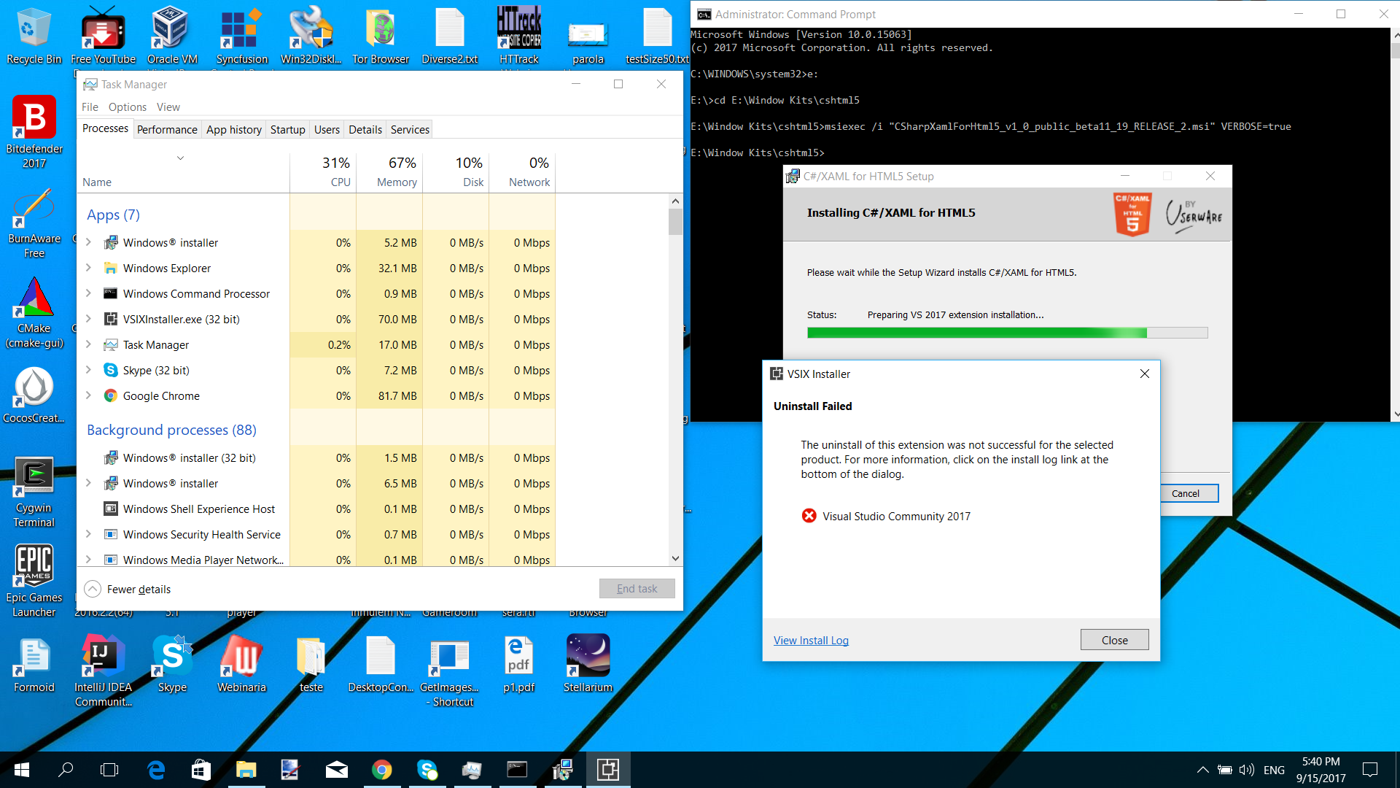Screen dimensions: 1400x788
Task: Open Epic Games Launcher desktop icon
Action: click(x=34, y=582)
